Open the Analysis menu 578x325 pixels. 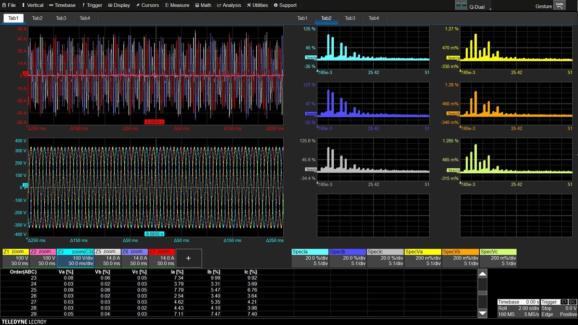[x=229, y=5]
